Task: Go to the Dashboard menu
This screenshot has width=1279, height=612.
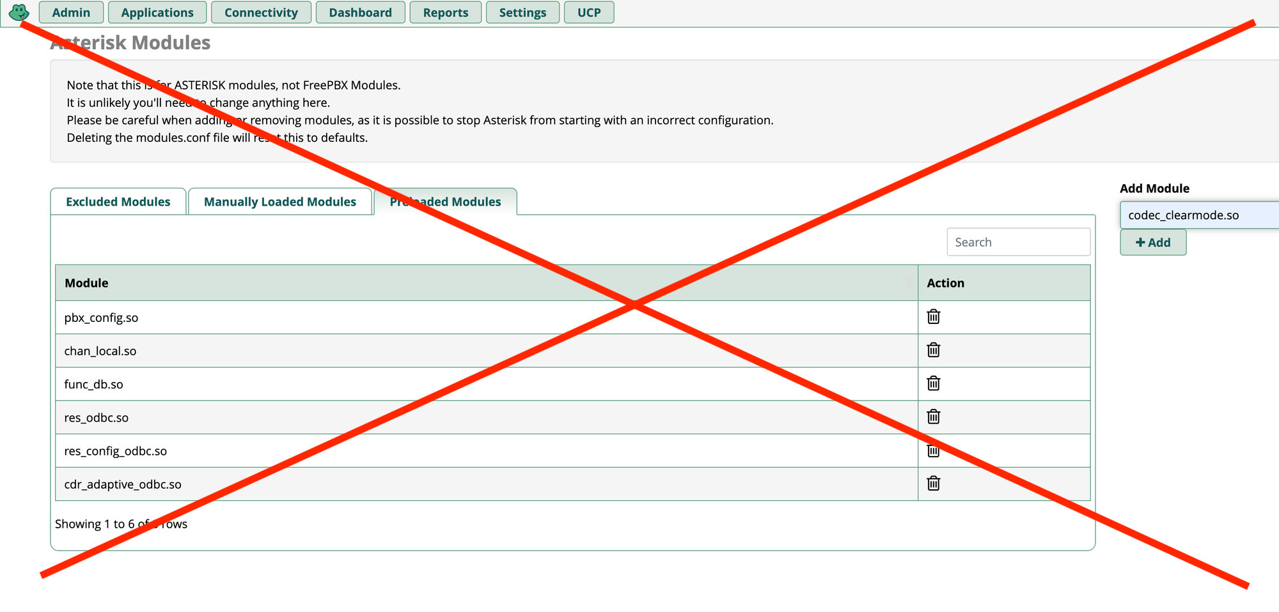Action: (x=360, y=12)
